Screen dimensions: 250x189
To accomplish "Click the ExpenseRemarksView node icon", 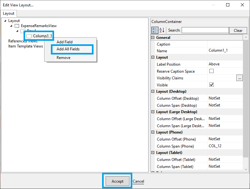I will pyautogui.click(x=17, y=26).
